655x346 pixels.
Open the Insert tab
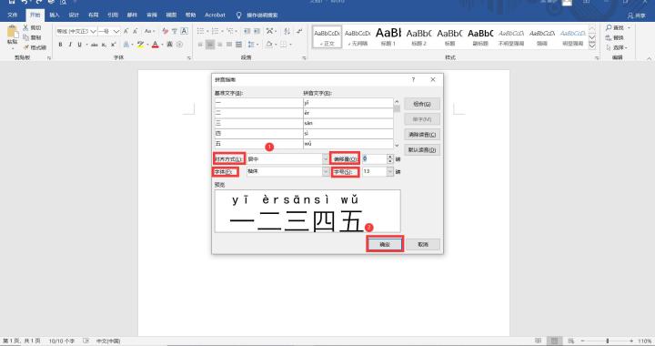pyautogui.click(x=55, y=15)
